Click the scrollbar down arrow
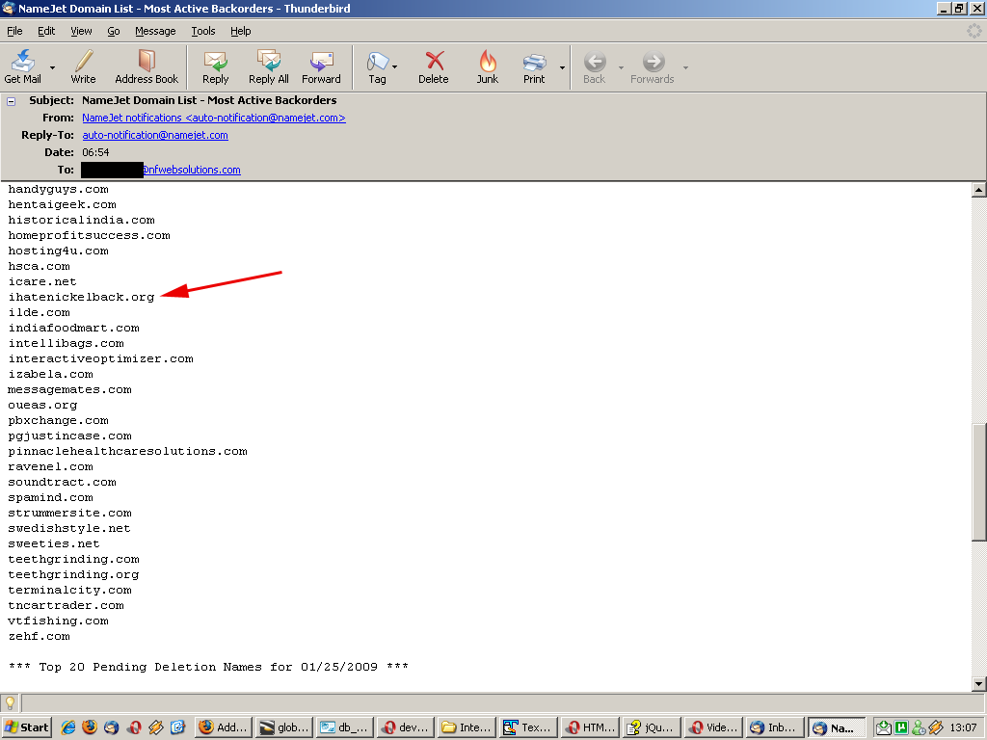 coord(979,684)
